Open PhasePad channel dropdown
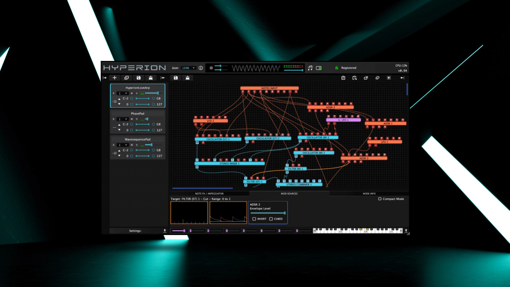Image resolution: width=510 pixels, height=287 pixels. (x=122, y=119)
